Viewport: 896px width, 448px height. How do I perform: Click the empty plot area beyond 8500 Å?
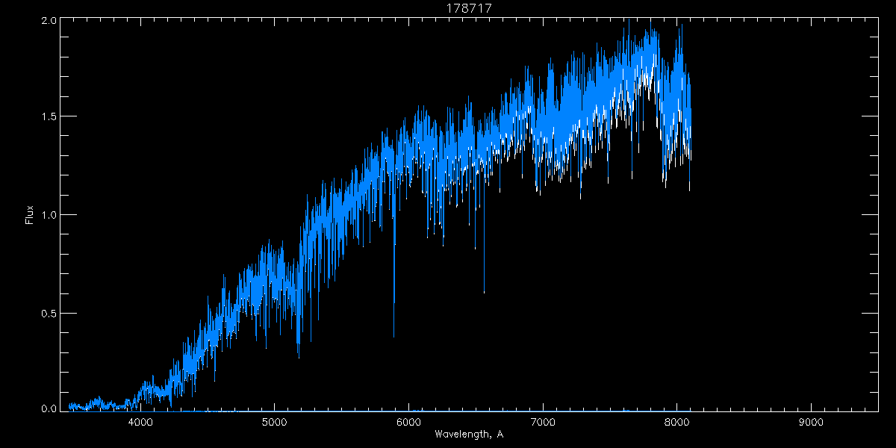[x=784, y=224]
